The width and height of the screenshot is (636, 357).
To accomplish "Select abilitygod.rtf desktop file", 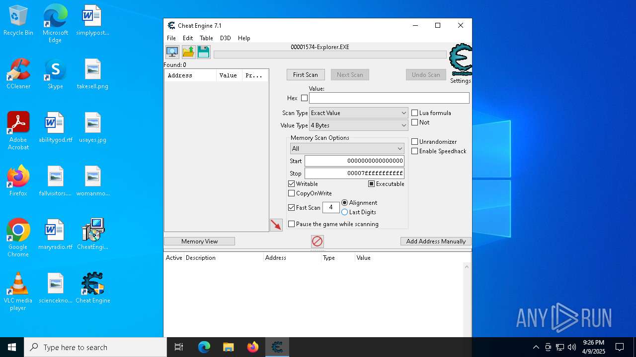I will [55, 128].
